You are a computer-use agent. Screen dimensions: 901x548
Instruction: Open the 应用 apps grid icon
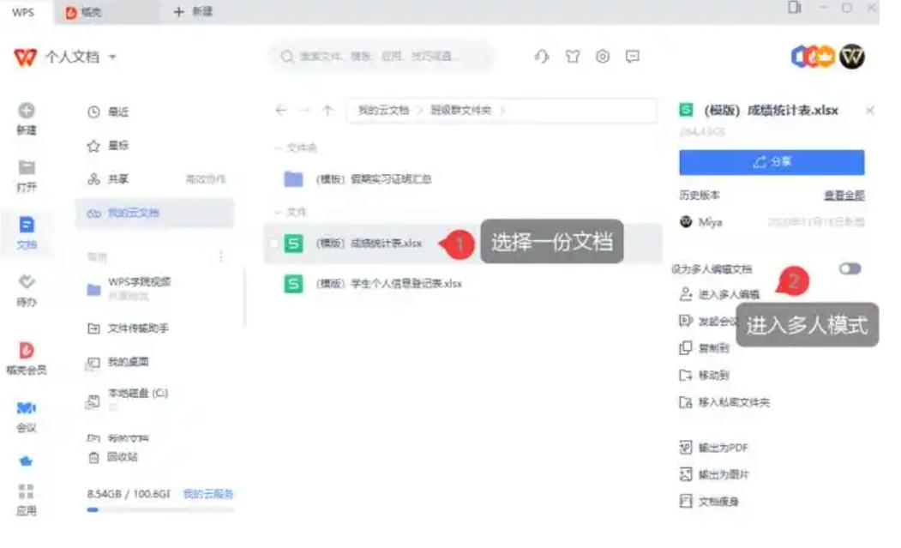pos(27,491)
